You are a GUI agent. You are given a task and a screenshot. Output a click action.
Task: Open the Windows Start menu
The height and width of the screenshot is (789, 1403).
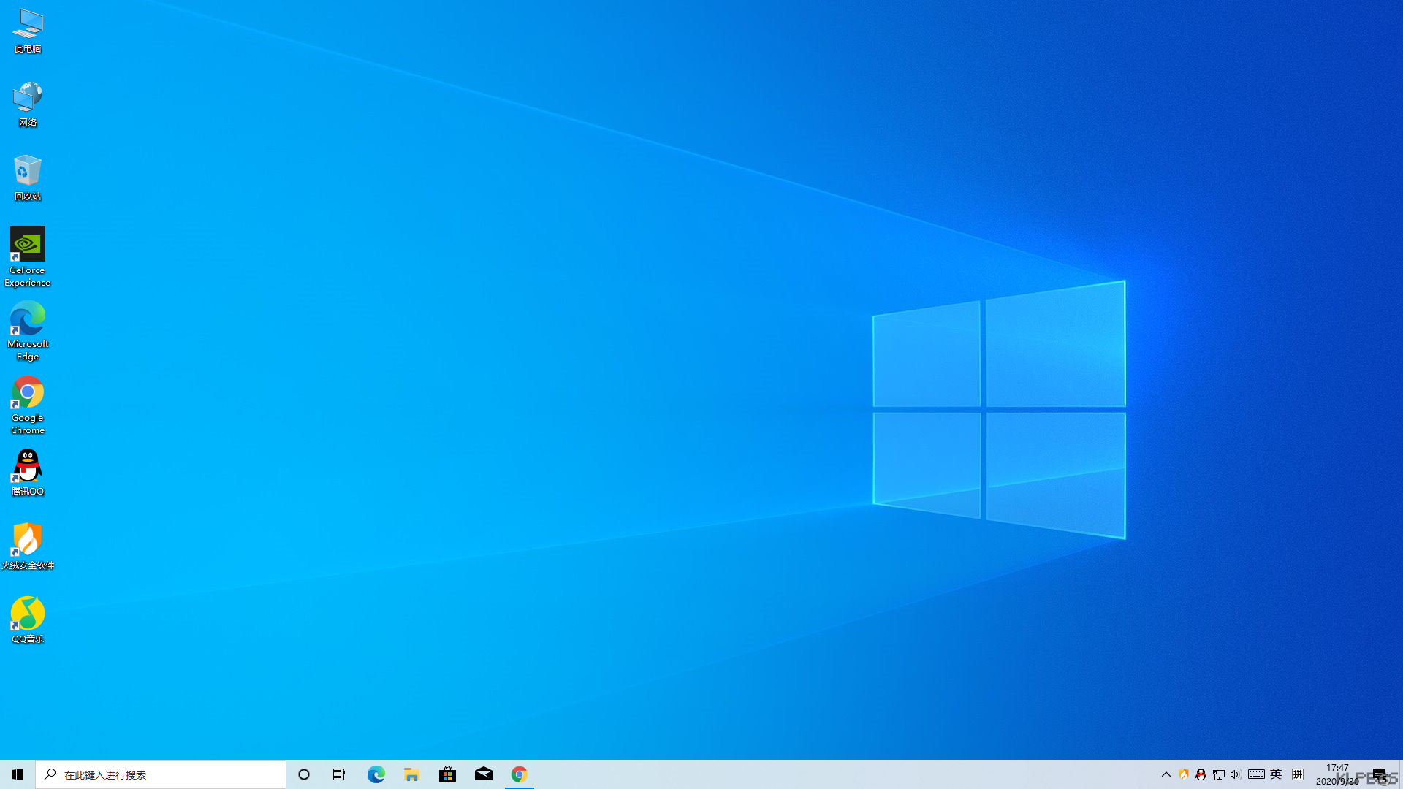tap(18, 774)
